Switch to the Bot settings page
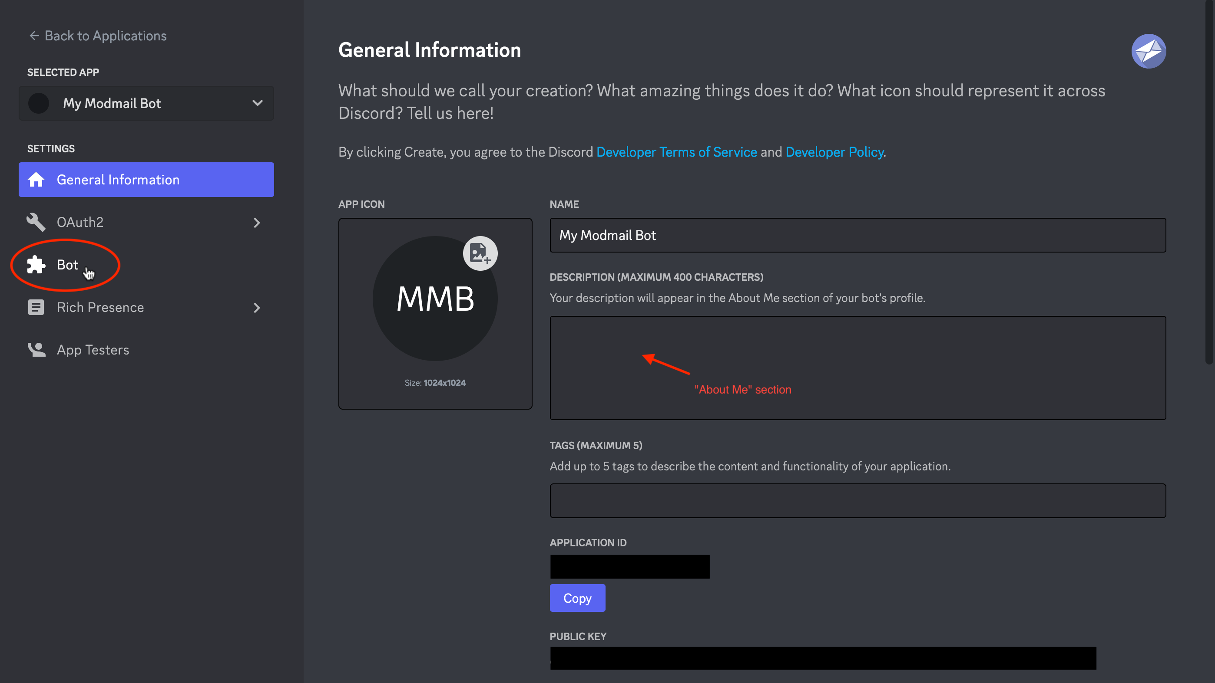This screenshot has height=683, width=1215. 68,265
